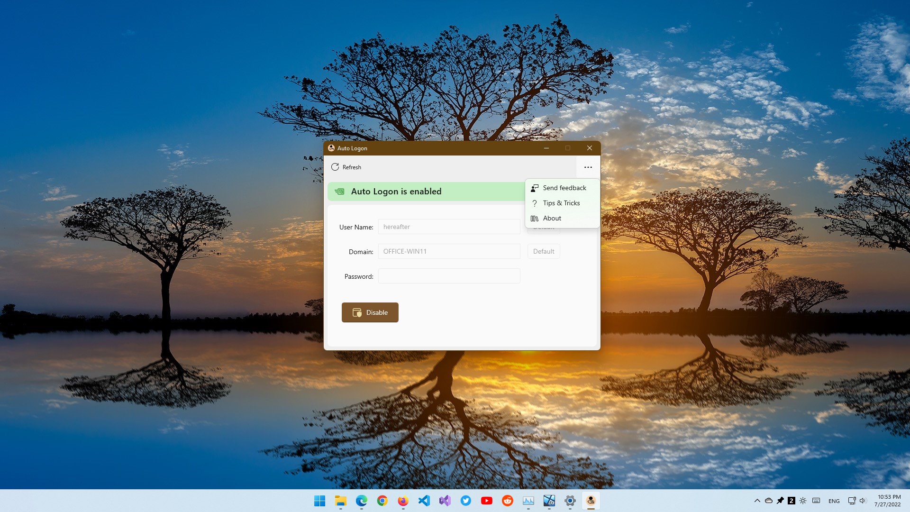910x512 pixels.
Task: Choose About from the overflow menu
Action: tap(563, 219)
